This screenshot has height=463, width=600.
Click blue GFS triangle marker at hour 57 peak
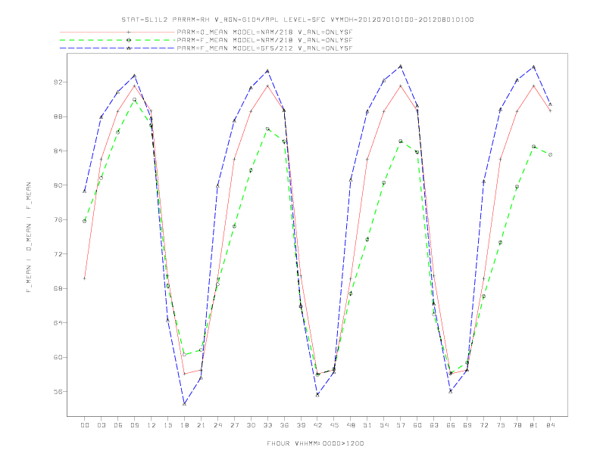click(401, 66)
